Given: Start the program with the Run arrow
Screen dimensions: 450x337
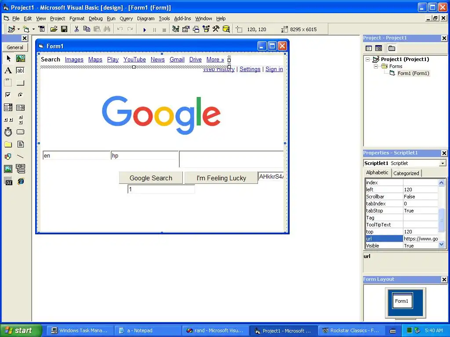Looking at the screenshot, I should click(145, 29).
